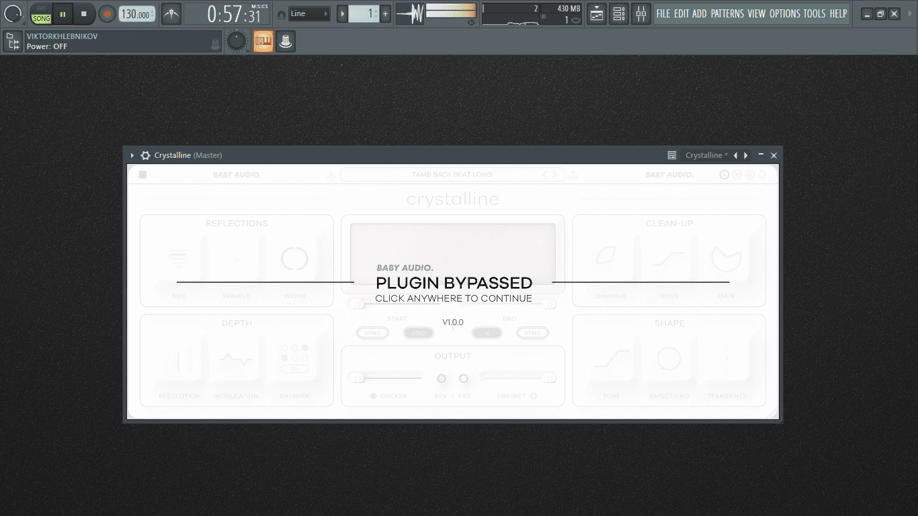Image resolution: width=918 pixels, height=516 pixels.
Task: Open the HELP menu
Action: pyautogui.click(x=838, y=13)
